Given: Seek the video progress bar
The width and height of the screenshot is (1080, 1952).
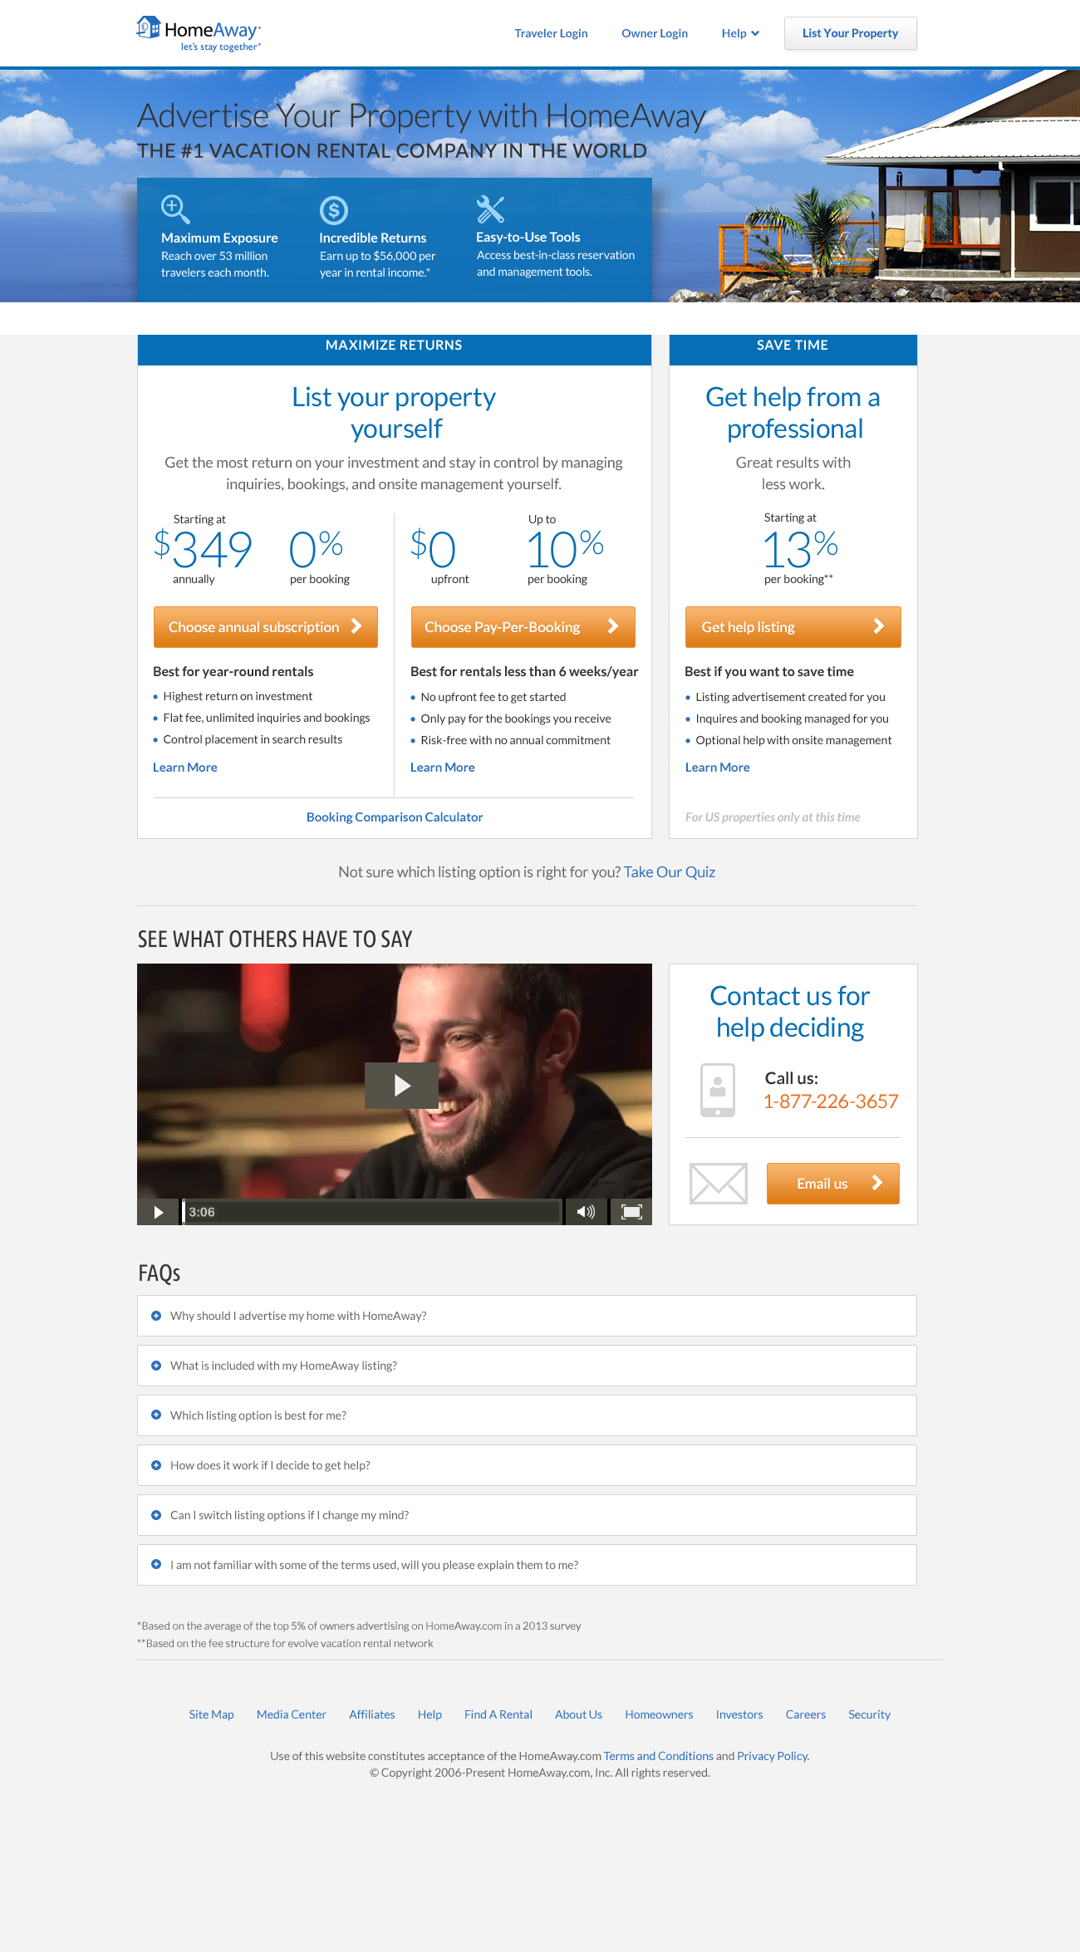Looking at the screenshot, I should 371,1212.
